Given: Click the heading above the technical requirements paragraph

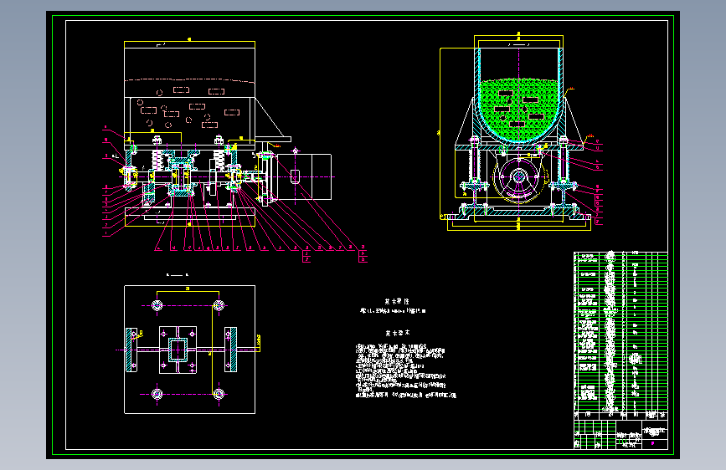Looking at the screenshot, I should pyautogui.click(x=397, y=333).
